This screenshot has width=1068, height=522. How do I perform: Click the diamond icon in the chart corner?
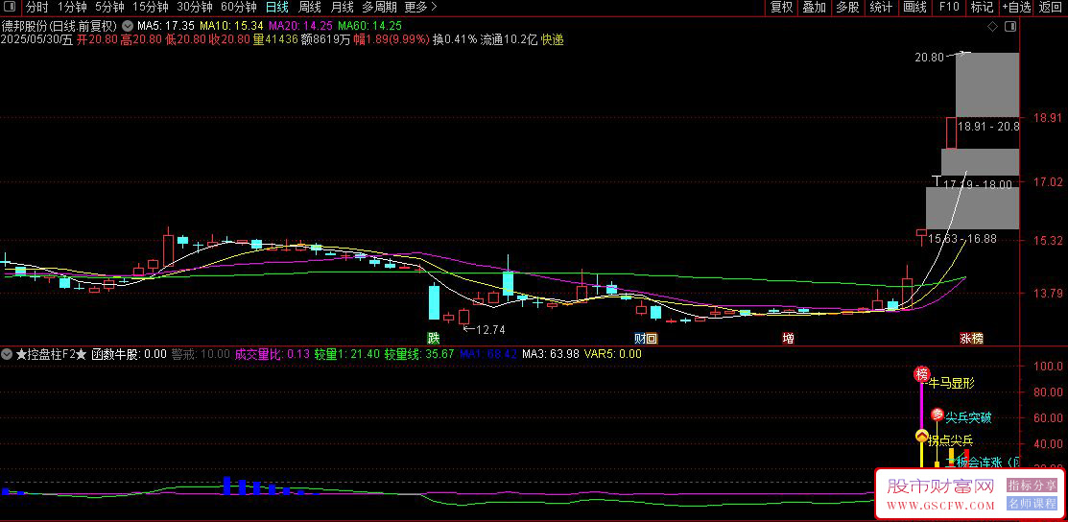tap(992, 27)
